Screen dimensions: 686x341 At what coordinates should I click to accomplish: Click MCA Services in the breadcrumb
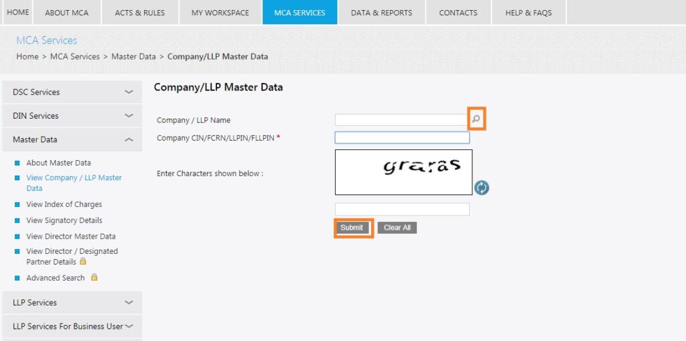(x=75, y=56)
